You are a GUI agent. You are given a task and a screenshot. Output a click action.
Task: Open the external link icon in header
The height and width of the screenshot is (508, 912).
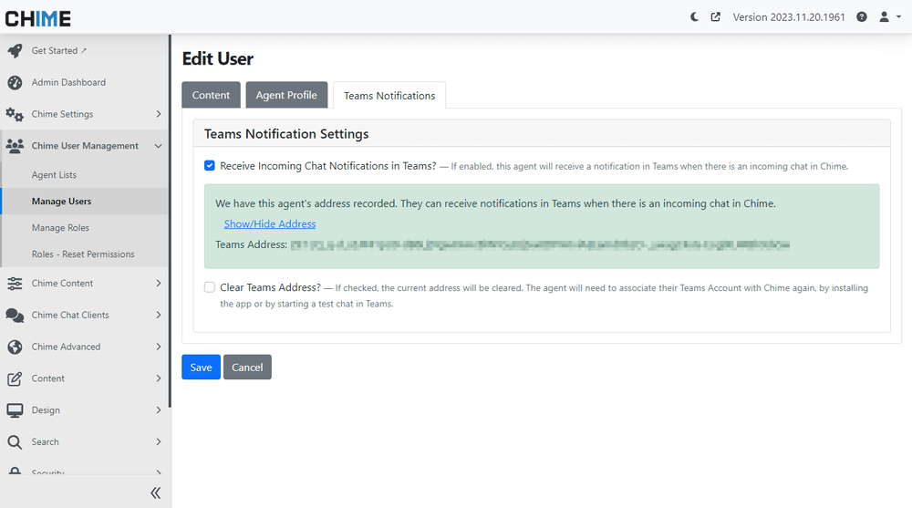pos(715,17)
